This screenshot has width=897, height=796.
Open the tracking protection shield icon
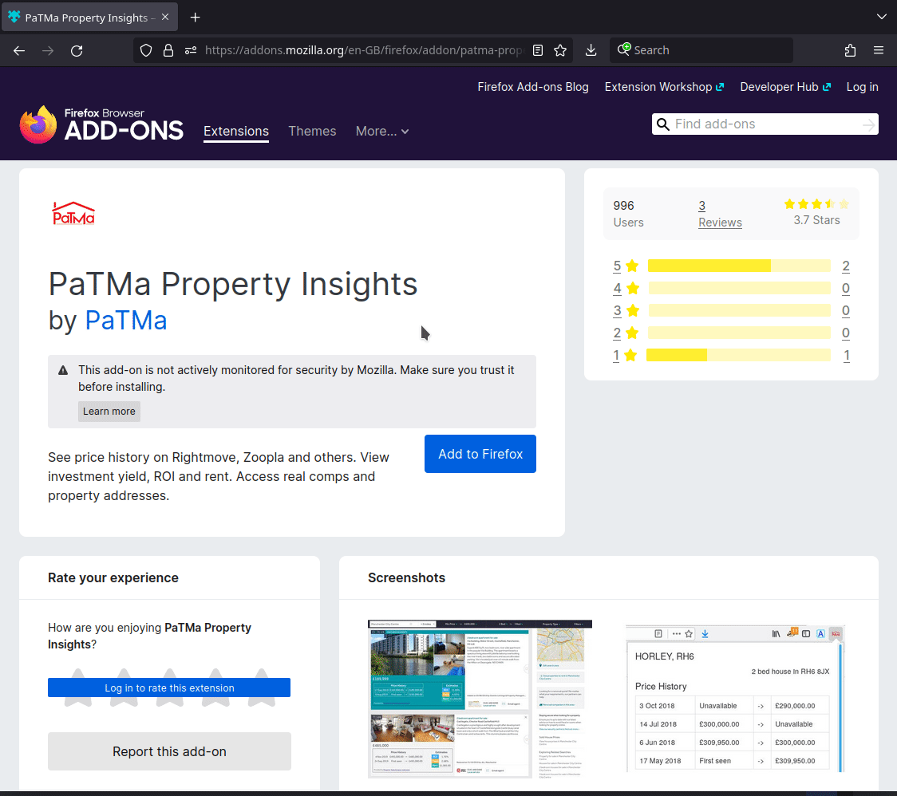[x=146, y=50]
